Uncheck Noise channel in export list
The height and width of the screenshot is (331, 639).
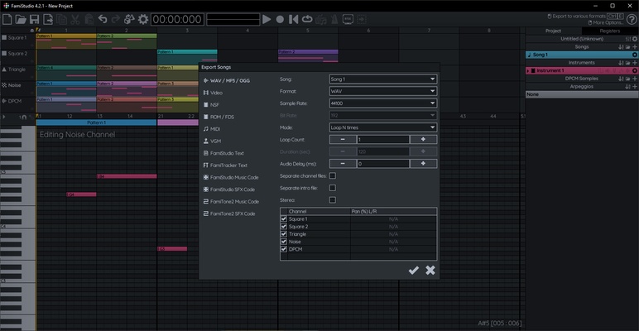coord(284,242)
